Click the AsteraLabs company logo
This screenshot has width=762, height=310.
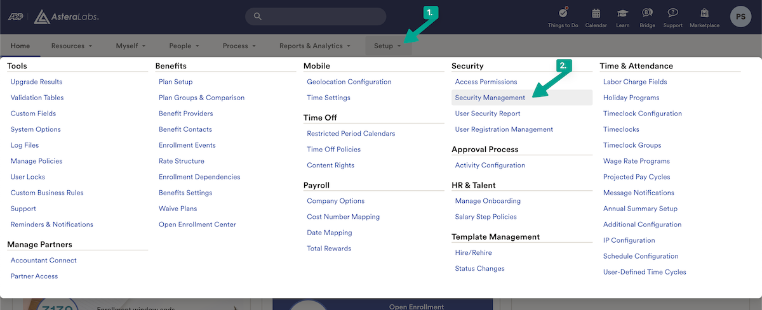67,16
